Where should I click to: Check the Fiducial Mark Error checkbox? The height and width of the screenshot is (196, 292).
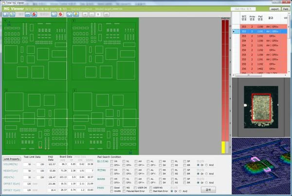124,191
